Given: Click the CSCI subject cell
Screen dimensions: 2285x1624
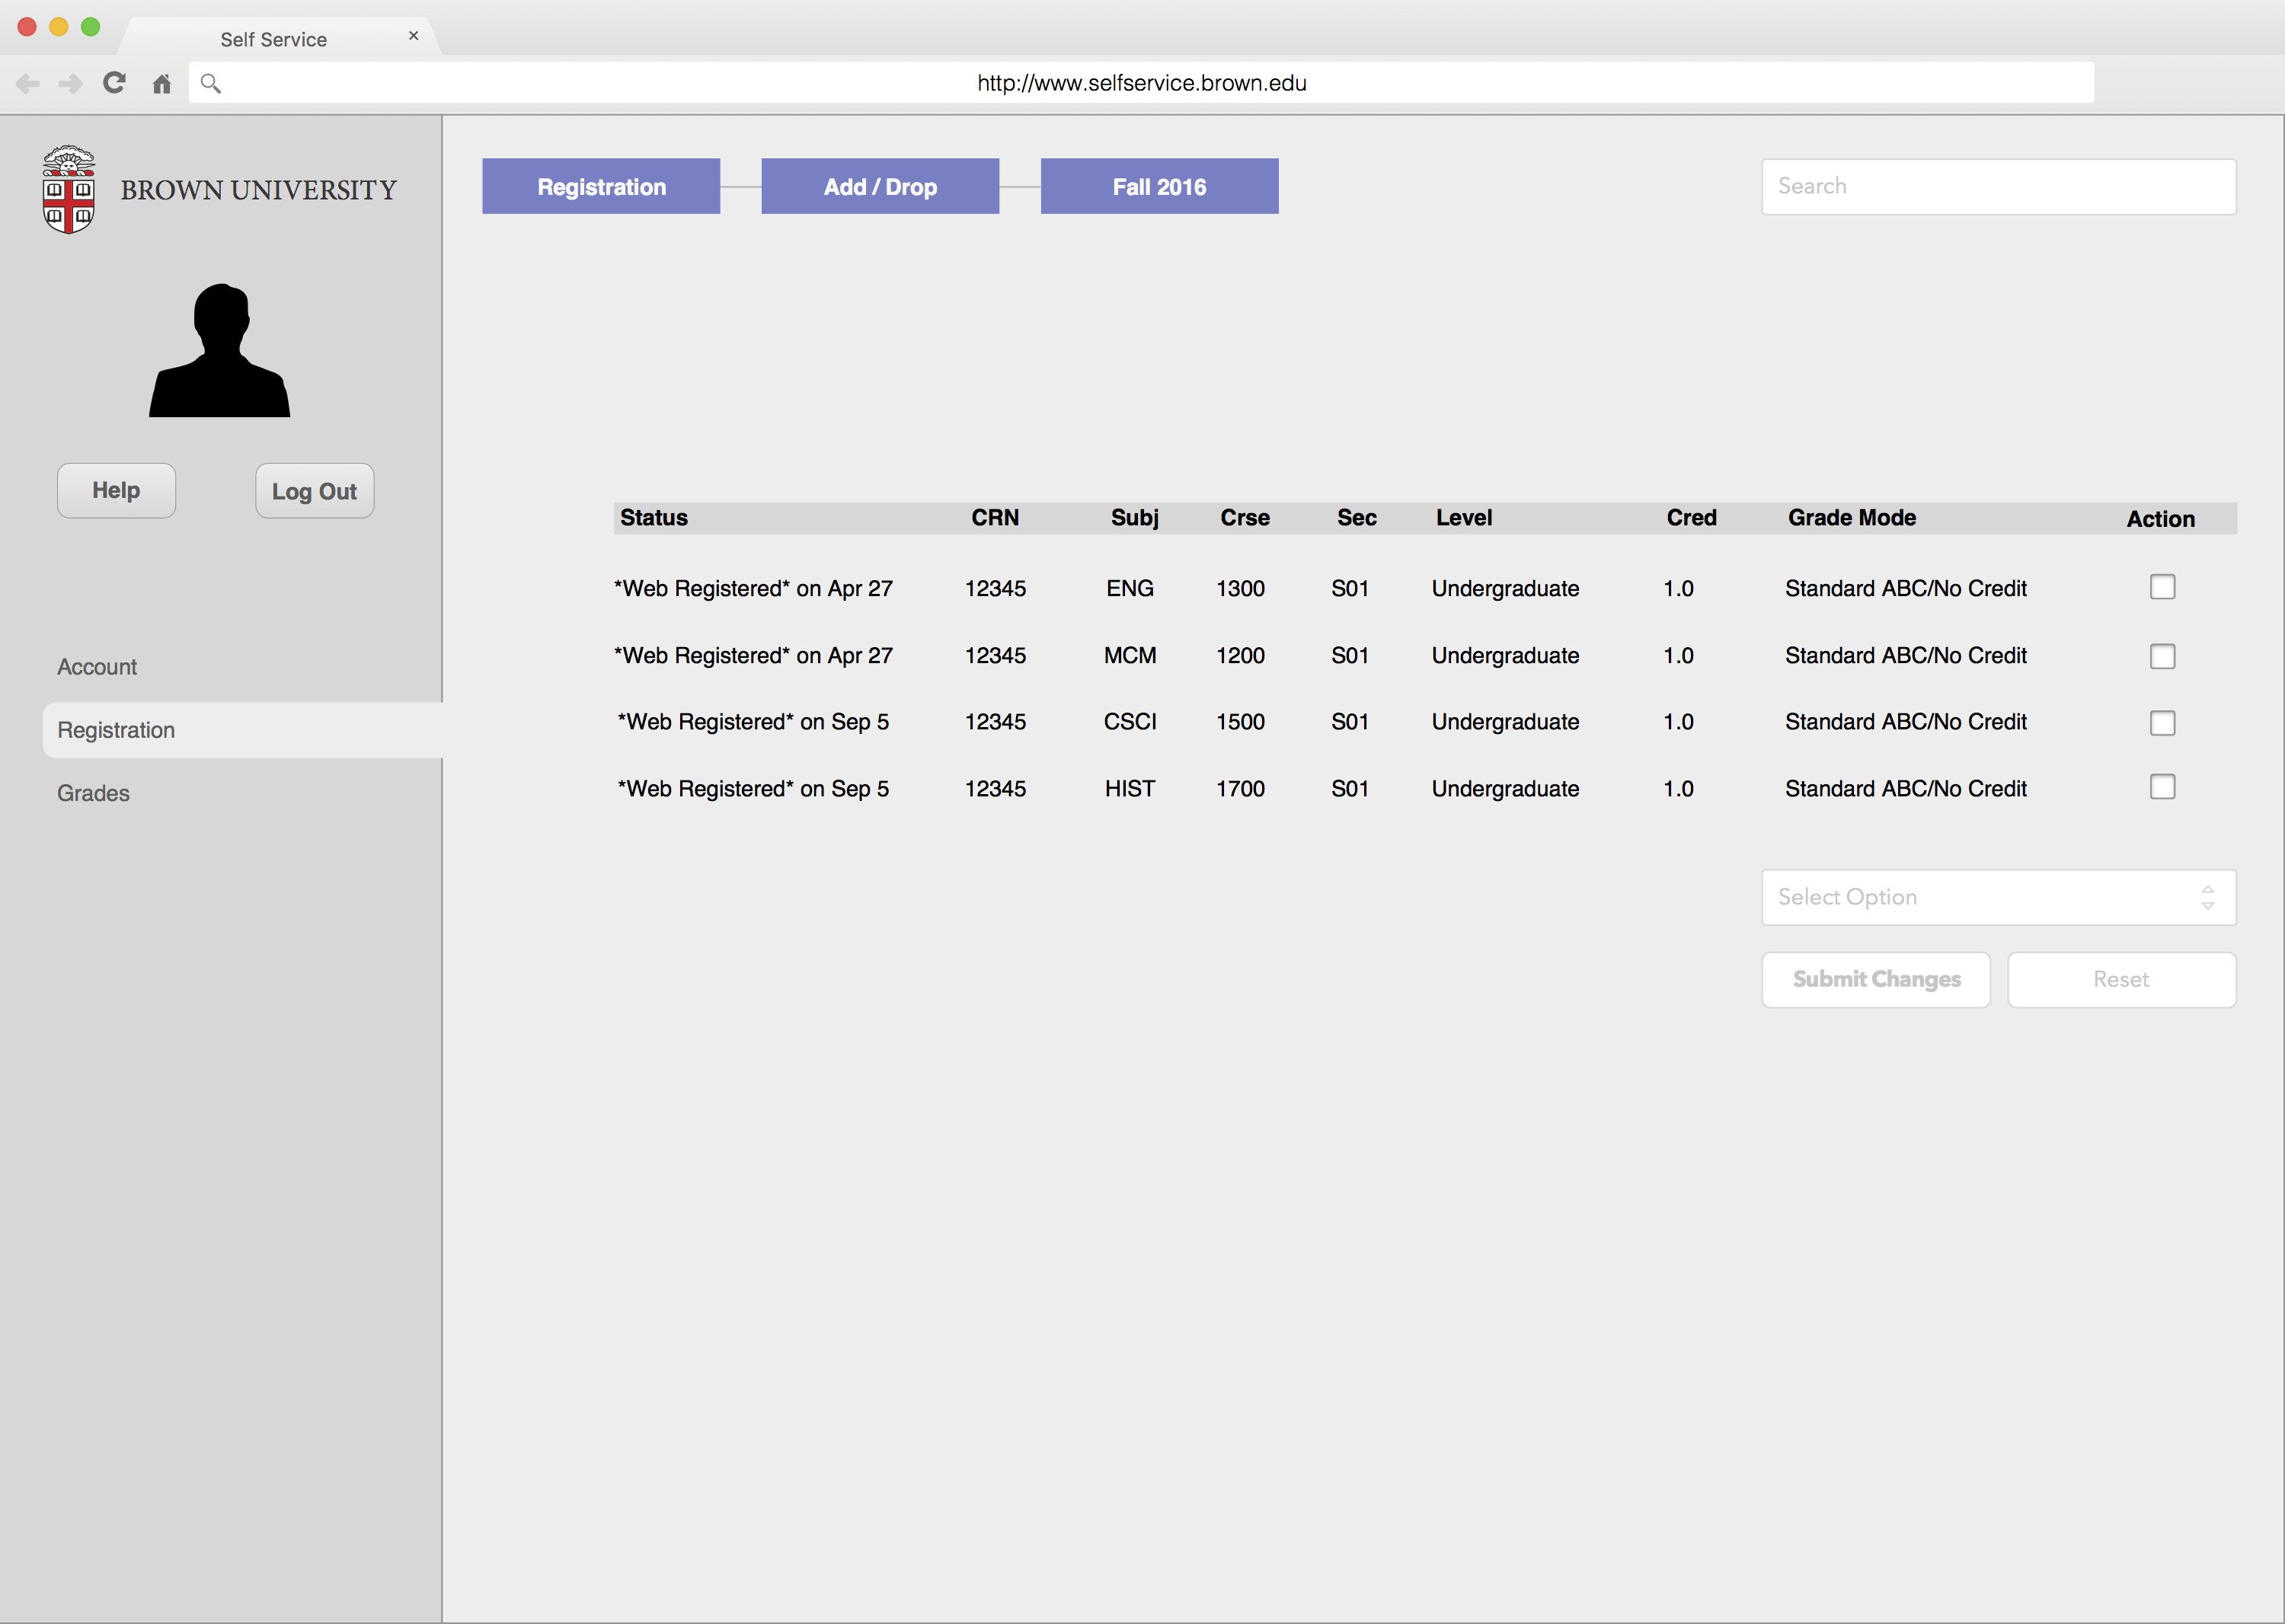Looking at the screenshot, I should pyautogui.click(x=1130, y=722).
